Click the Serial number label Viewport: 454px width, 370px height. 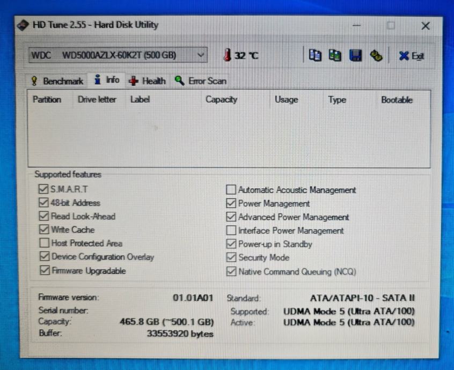point(63,310)
